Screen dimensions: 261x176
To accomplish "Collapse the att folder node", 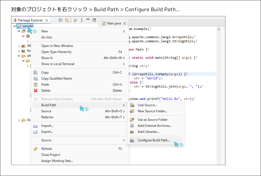I will point(19,56).
